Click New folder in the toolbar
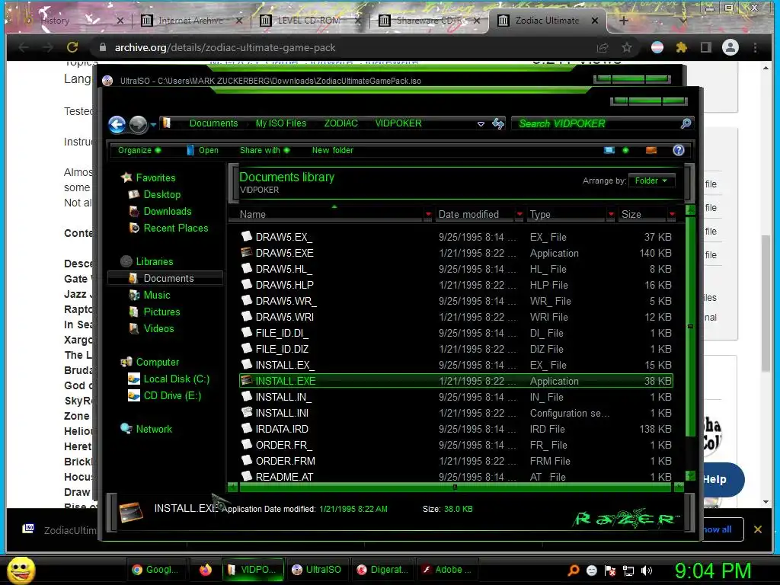Image resolution: width=780 pixels, height=585 pixels. pos(332,150)
